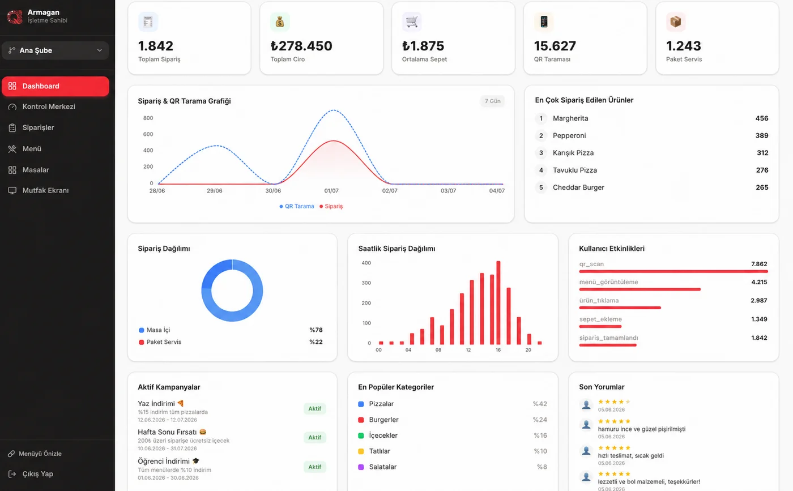Viewport: 793px width, 491px height.
Task: Click the Yaz İndirimi campaign title
Action: (x=161, y=403)
